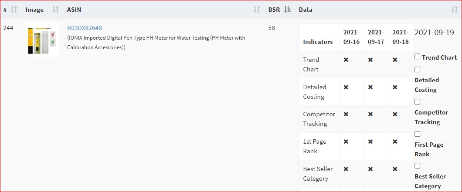Enable the Trend Chart checkbox
This screenshot has width=462, height=192.
417,57
